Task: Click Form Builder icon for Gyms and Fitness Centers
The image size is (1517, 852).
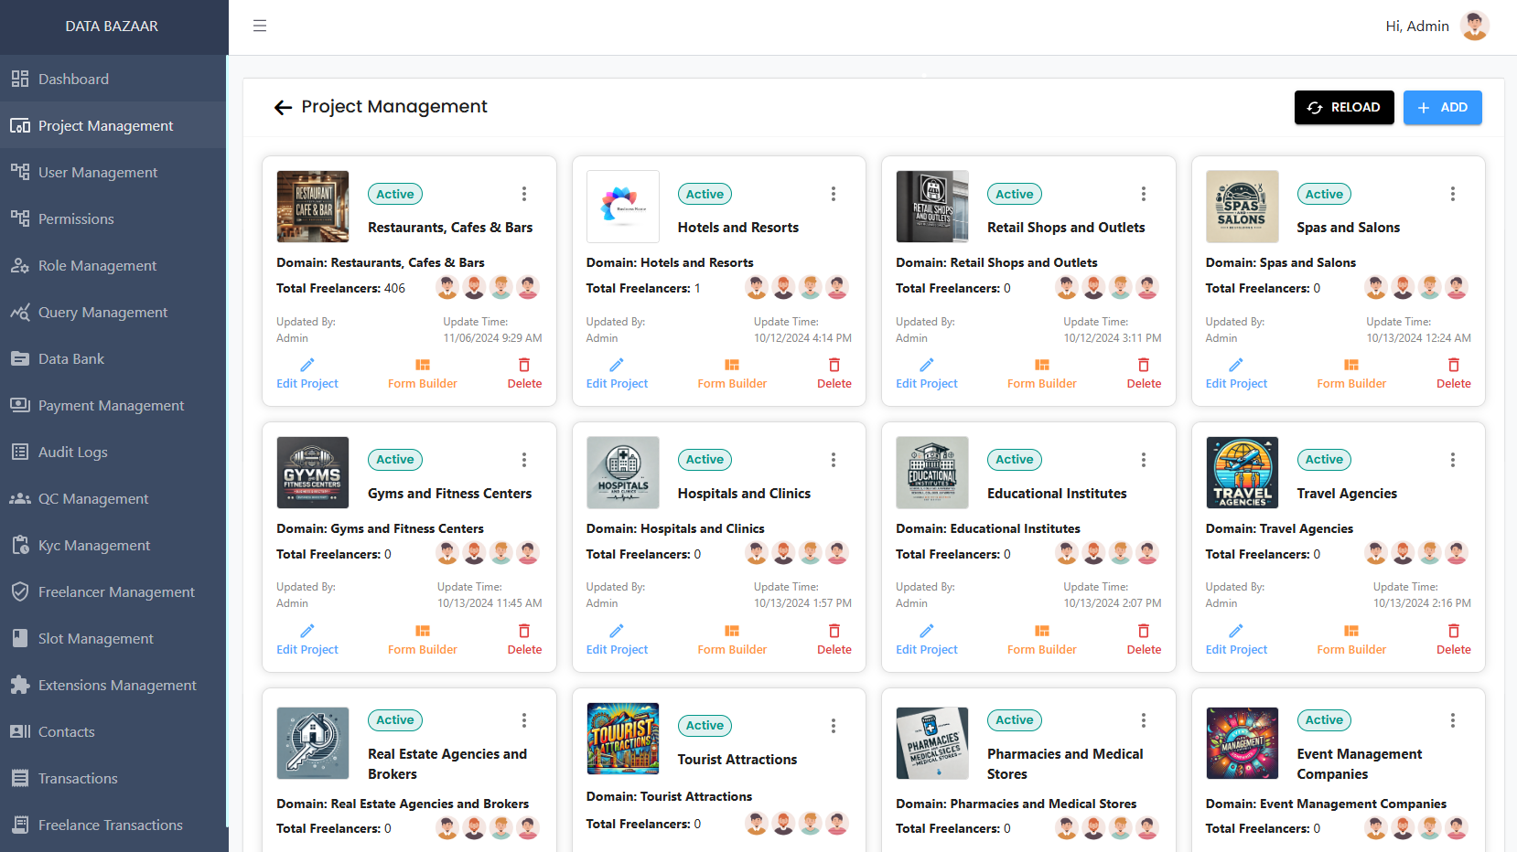Action: click(423, 631)
